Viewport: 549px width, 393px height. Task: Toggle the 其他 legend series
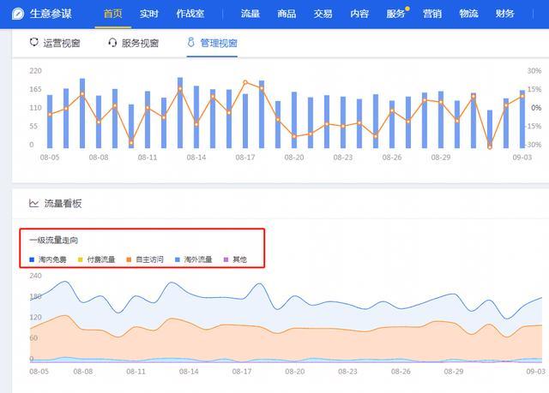pyautogui.click(x=235, y=259)
